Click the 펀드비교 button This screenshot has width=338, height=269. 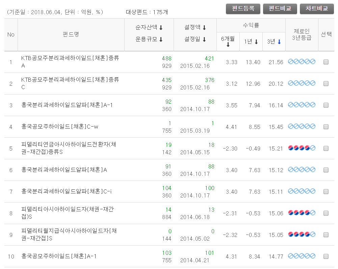[280, 9]
